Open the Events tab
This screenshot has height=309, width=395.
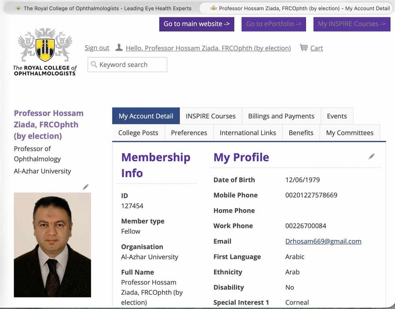[x=337, y=116]
